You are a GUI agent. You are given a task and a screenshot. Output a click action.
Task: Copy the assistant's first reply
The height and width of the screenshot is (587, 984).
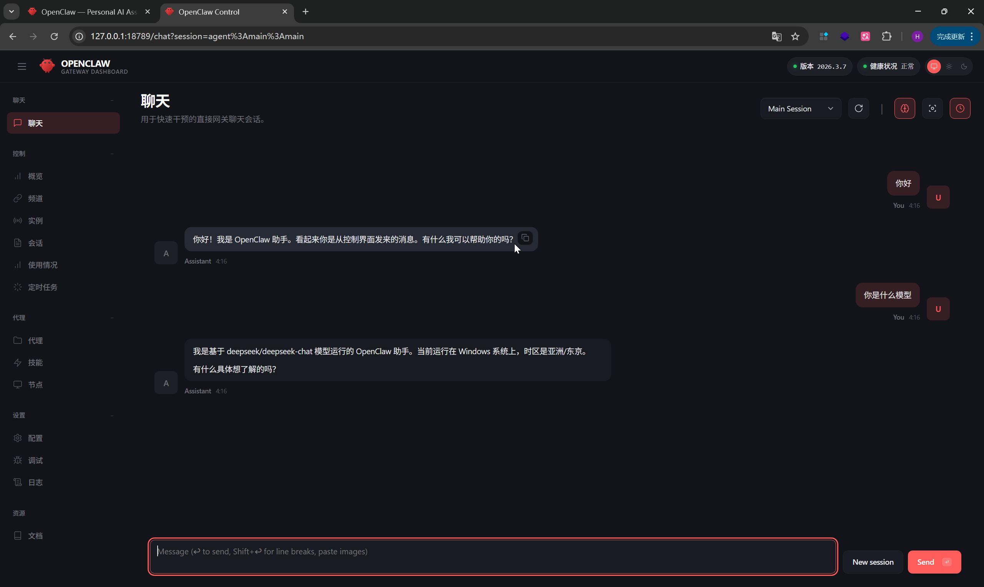coord(525,238)
